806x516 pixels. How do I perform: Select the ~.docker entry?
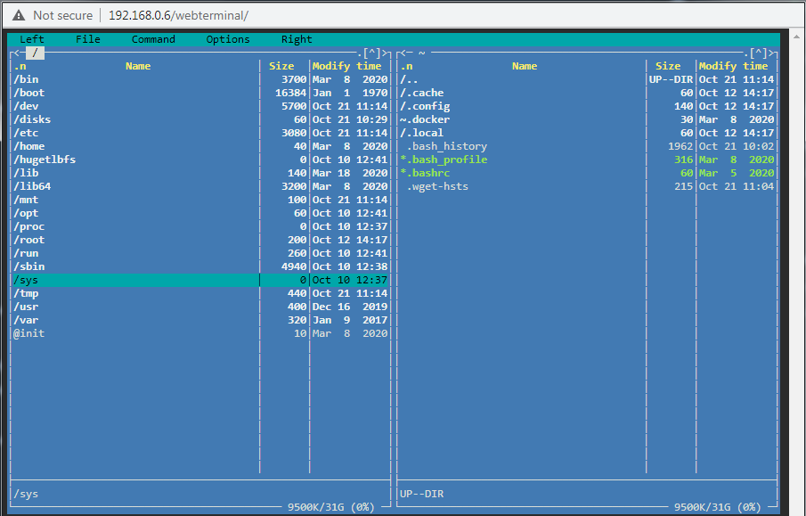click(x=587, y=119)
